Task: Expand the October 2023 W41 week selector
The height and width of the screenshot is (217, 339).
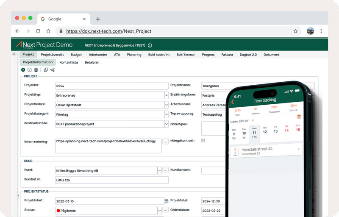Action: (253, 121)
